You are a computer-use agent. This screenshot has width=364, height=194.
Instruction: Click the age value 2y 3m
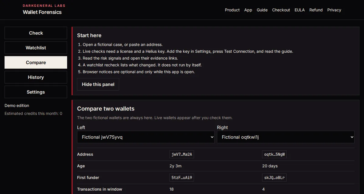(x=176, y=166)
